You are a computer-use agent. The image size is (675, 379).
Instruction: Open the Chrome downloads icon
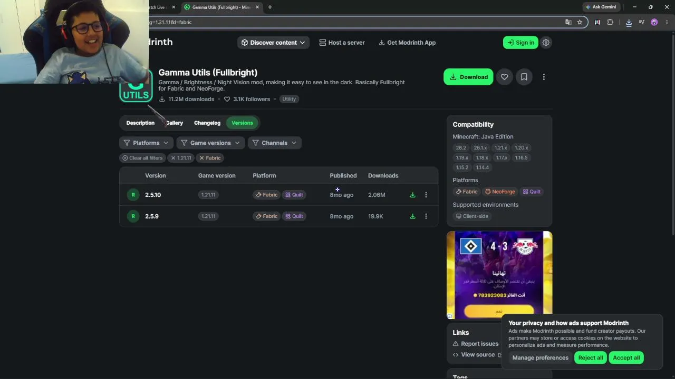[629, 22]
